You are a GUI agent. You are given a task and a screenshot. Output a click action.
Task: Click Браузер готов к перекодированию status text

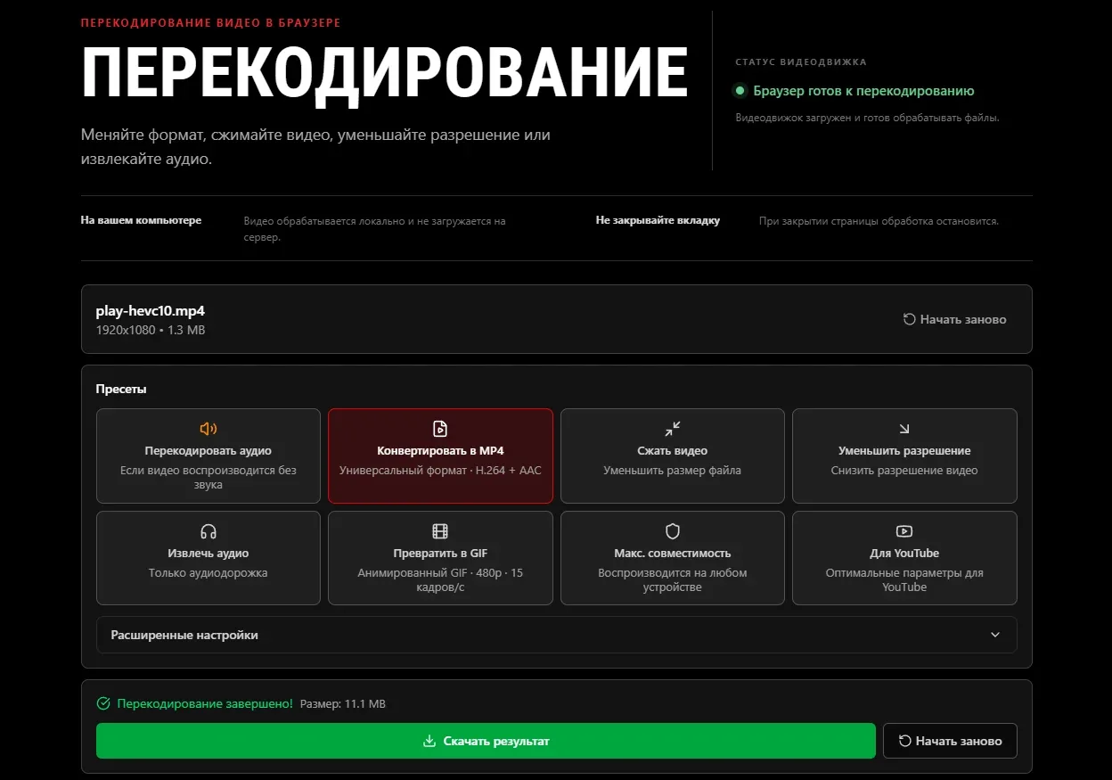point(863,91)
